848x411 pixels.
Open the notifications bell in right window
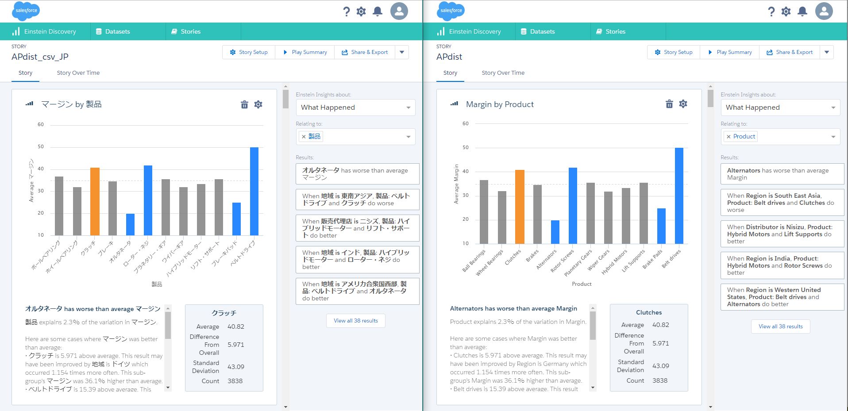(802, 12)
